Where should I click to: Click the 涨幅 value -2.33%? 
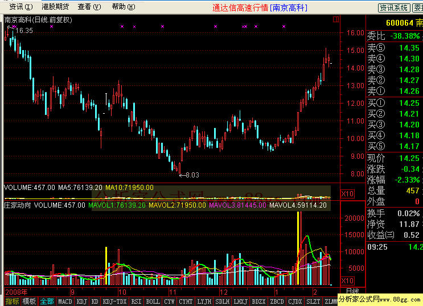click(x=407, y=180)
